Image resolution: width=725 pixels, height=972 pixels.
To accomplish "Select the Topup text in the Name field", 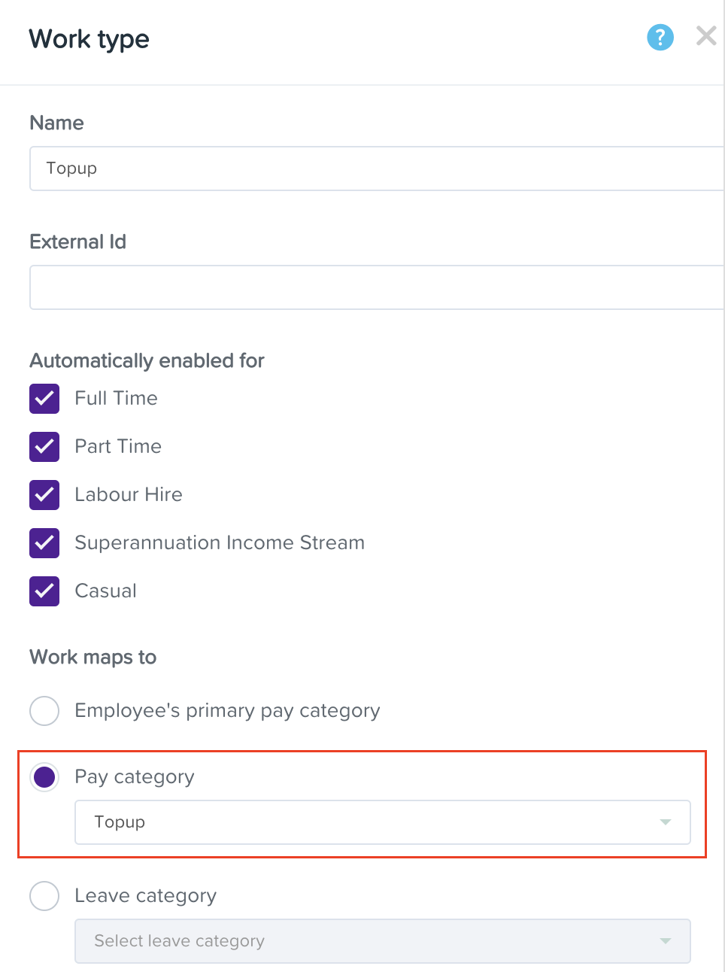I will click(71, 169).
